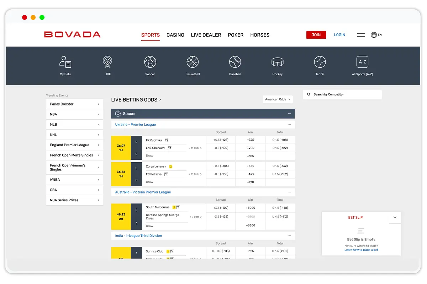Click the BET SLIP header
Screen dimensions: 427x284
click(355, 217)
